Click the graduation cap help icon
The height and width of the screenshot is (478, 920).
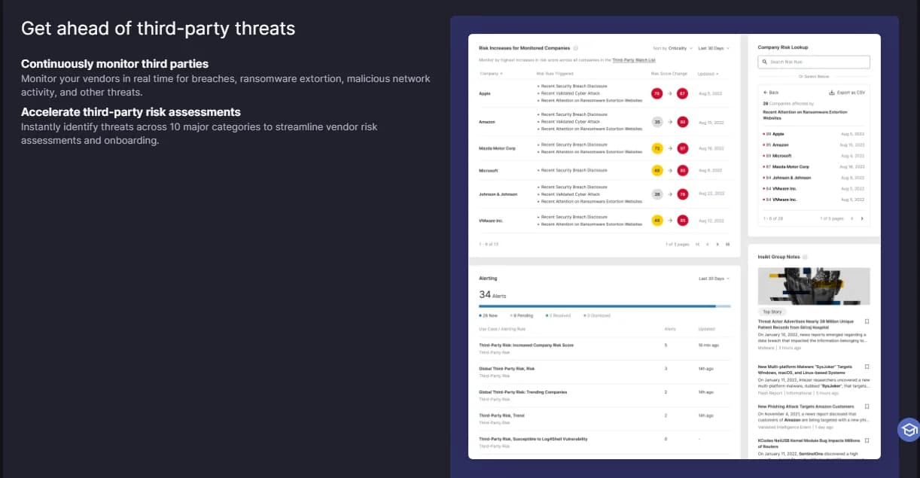tap(909, 430)
